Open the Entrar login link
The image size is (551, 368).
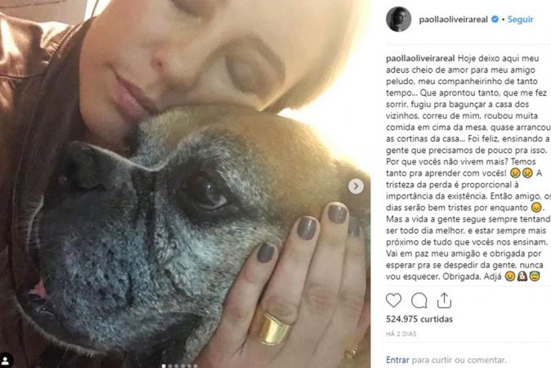(397, 360)
